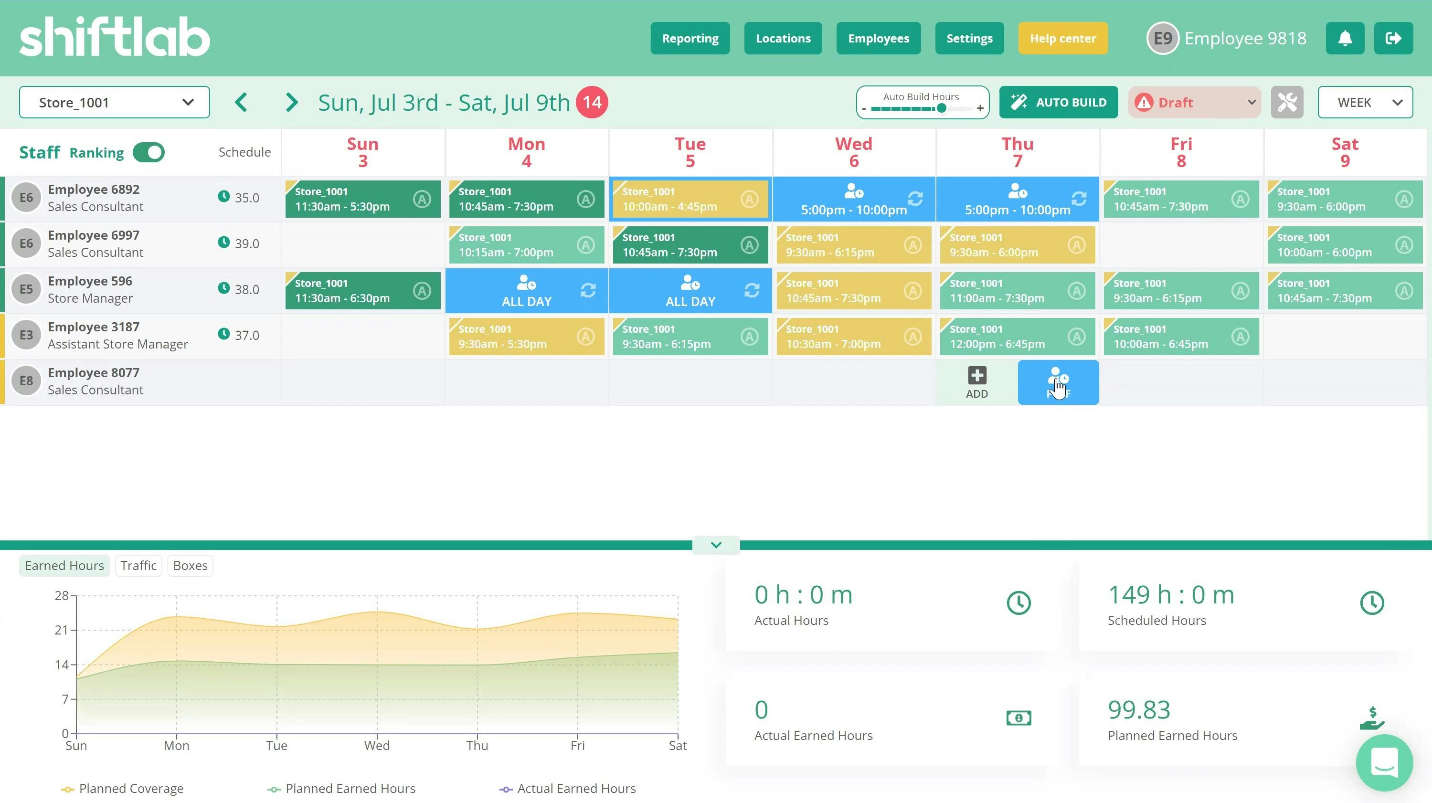The width and height of the screenshot is (1432, 803).
Task: Adjust the Auto Build Hours slider
Action: tap(941, 109)
